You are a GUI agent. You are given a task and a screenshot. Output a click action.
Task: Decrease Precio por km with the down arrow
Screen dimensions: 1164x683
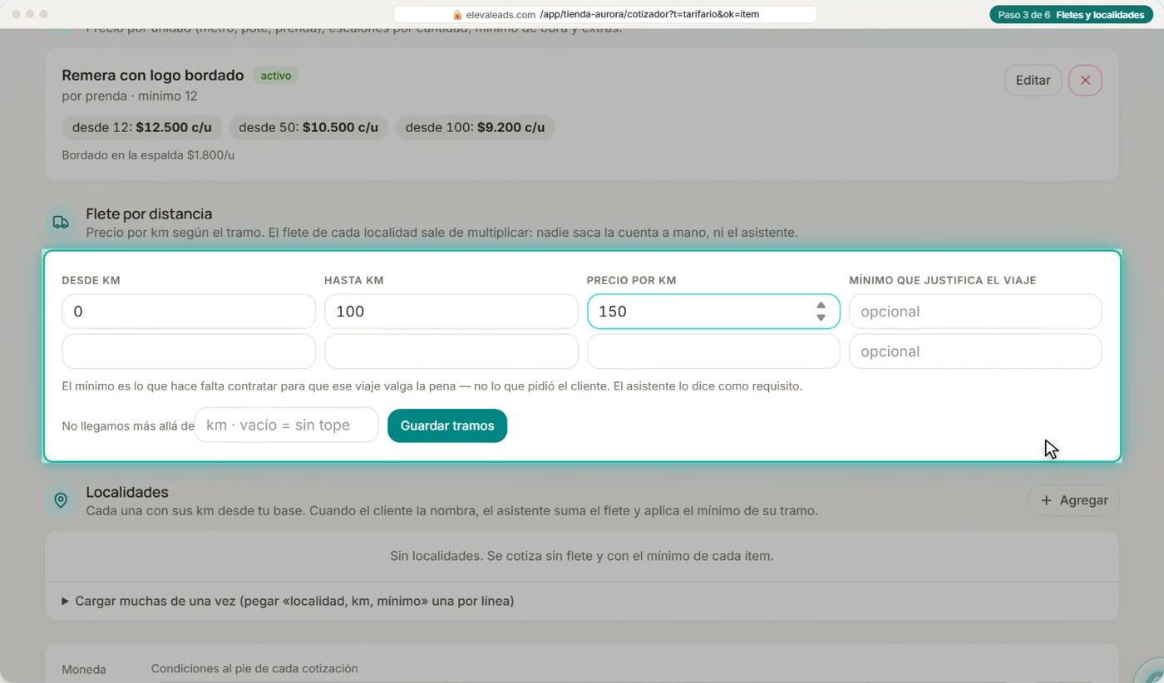click(x=821, y=317)
